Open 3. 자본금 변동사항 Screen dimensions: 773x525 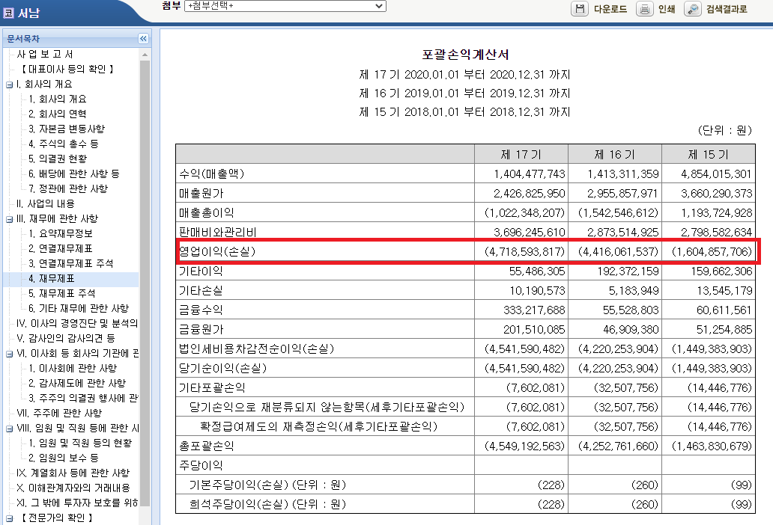(x=67, y=129)
